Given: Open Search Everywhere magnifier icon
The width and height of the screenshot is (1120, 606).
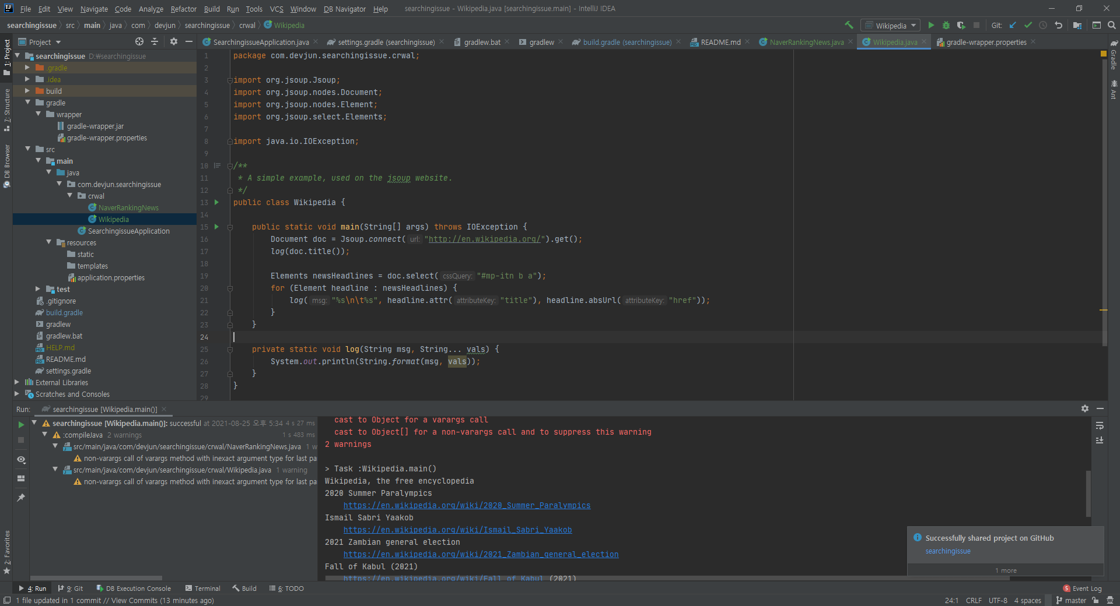Looking at the screenshot, I should 1112,25.
